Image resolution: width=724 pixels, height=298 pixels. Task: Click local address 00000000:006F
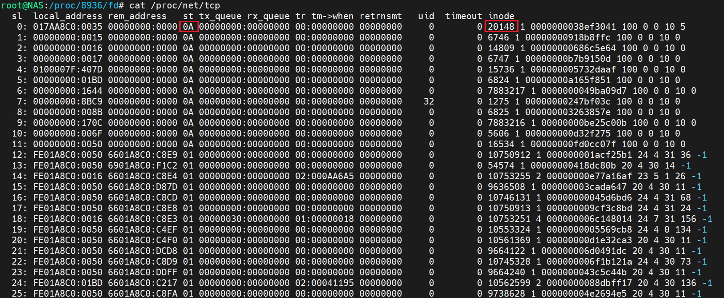[x=68, y=133]
